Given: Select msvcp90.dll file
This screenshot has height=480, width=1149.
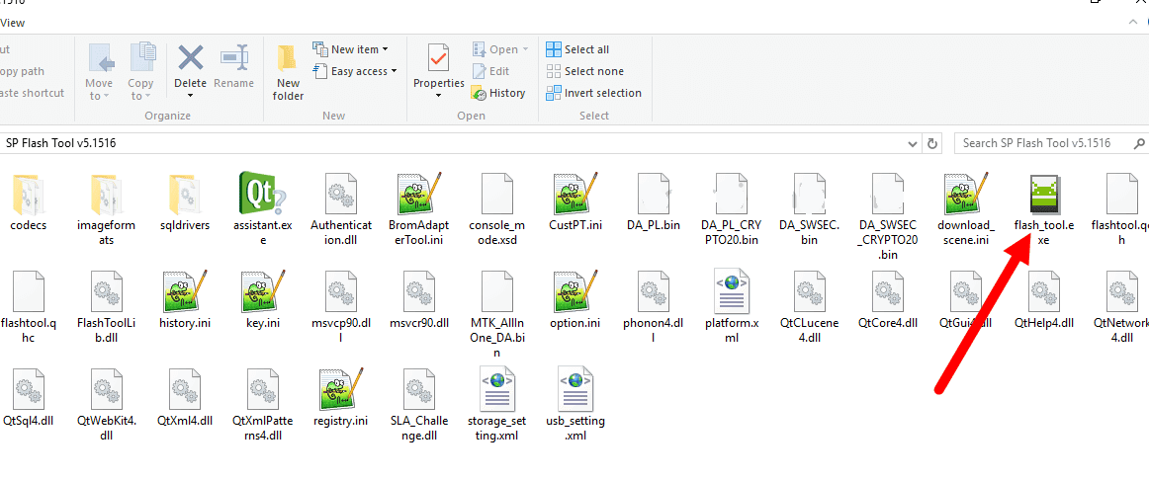Looking at the screenshot, I should (341, 307).
